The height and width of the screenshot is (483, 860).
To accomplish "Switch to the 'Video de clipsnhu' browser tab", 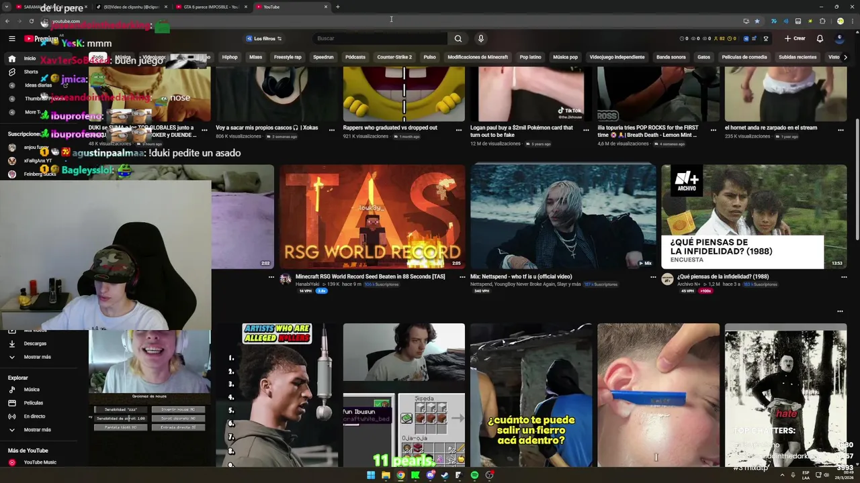I will pos(132,7).
